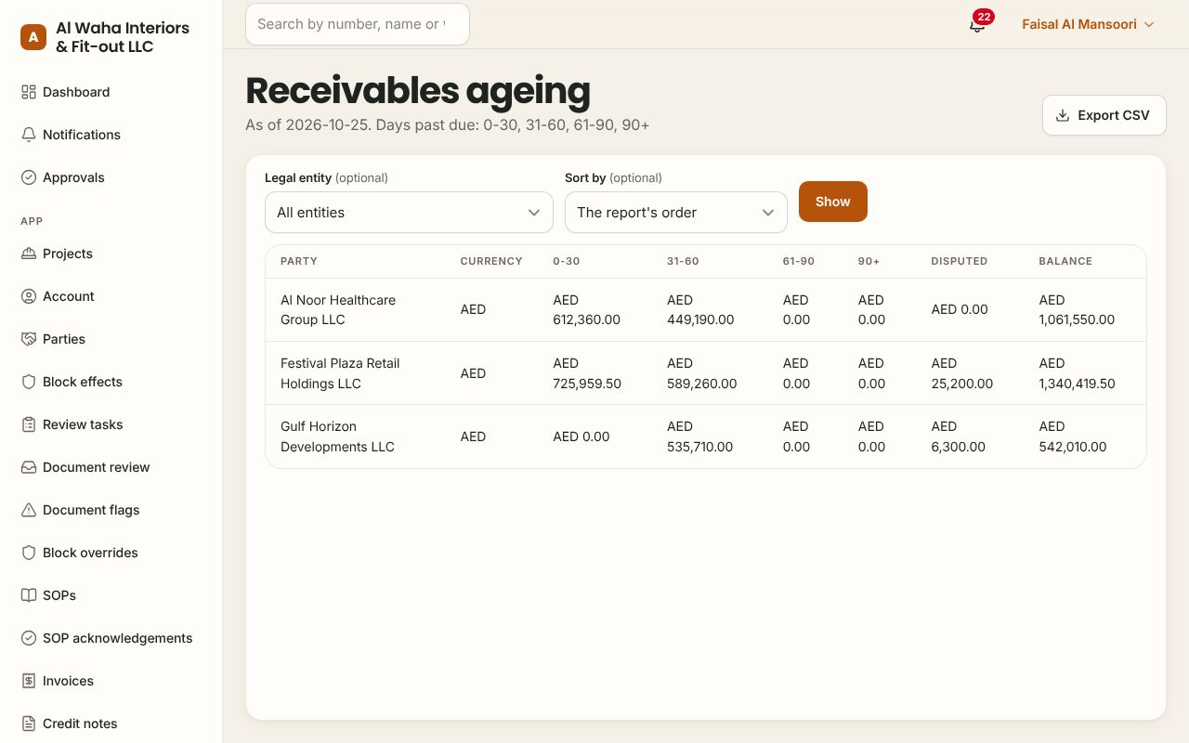Viewport: 1189px width, 743px height.
Task: Select Festival Plaza Retail Holdings LLC party
Action: click(340, 373)
